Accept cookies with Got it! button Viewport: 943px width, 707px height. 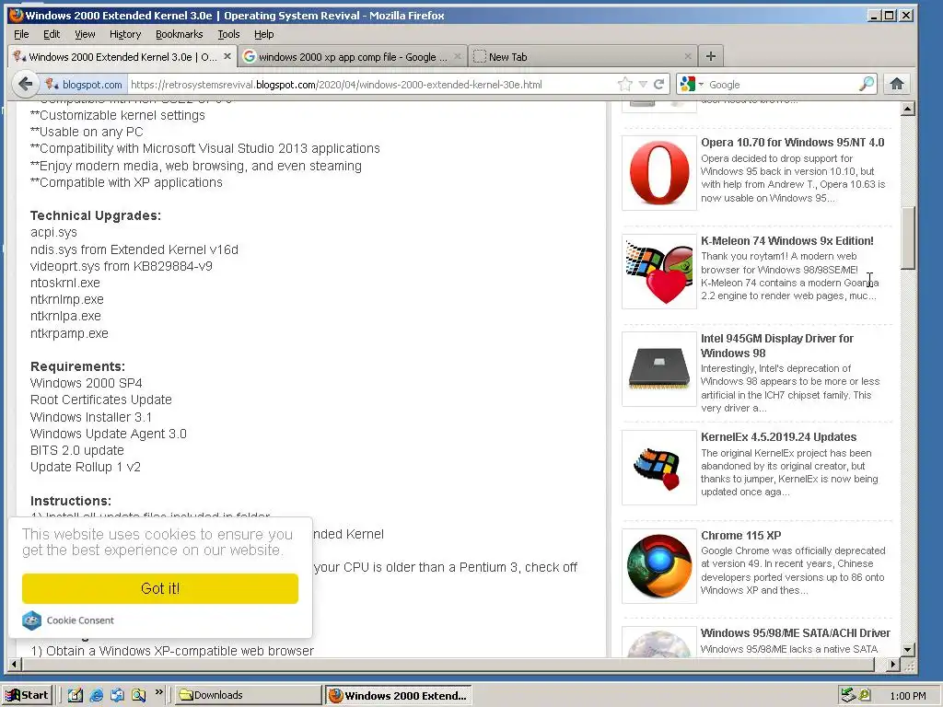point(160,588)
